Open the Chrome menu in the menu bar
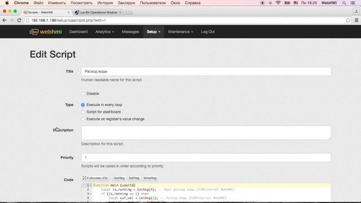Viewport: 361px width, 203px height. point(21,3)
